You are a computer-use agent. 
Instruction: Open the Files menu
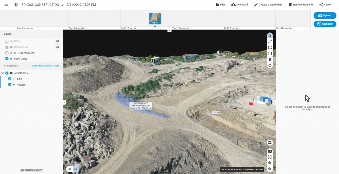[220, 5]
